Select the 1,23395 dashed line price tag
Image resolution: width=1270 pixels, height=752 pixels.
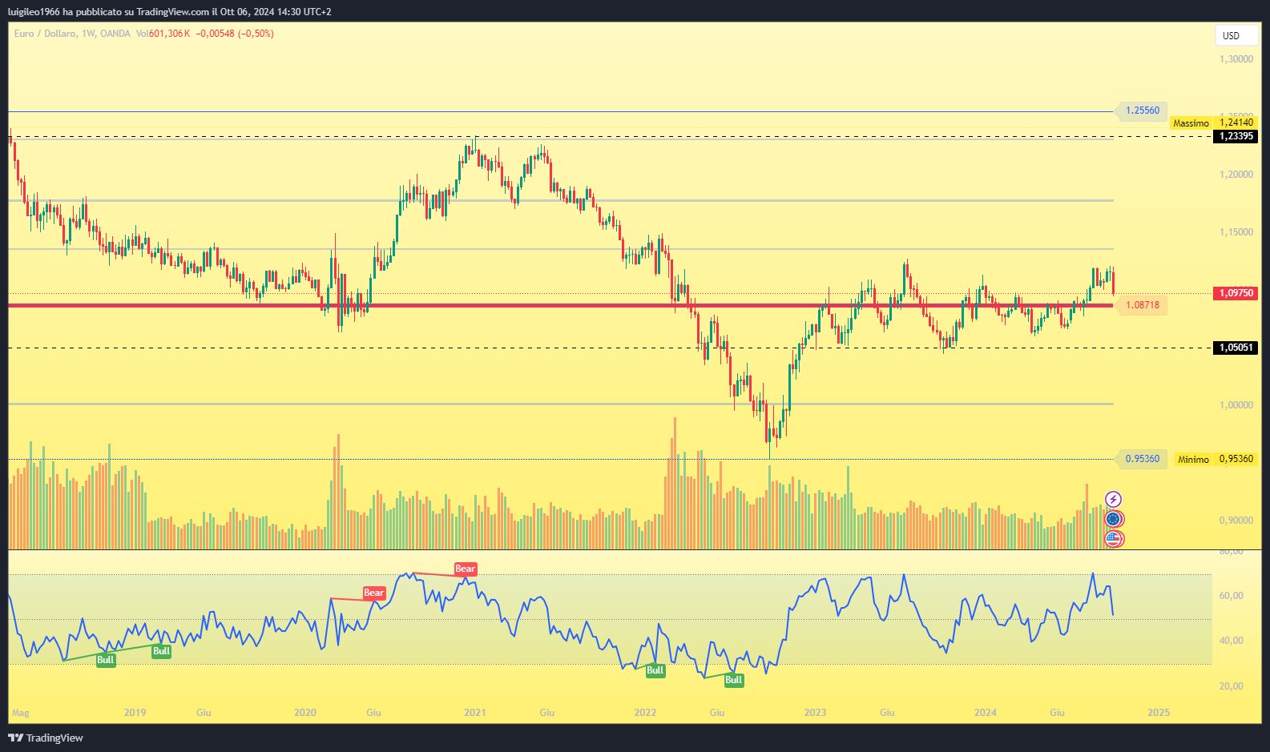1236,137
